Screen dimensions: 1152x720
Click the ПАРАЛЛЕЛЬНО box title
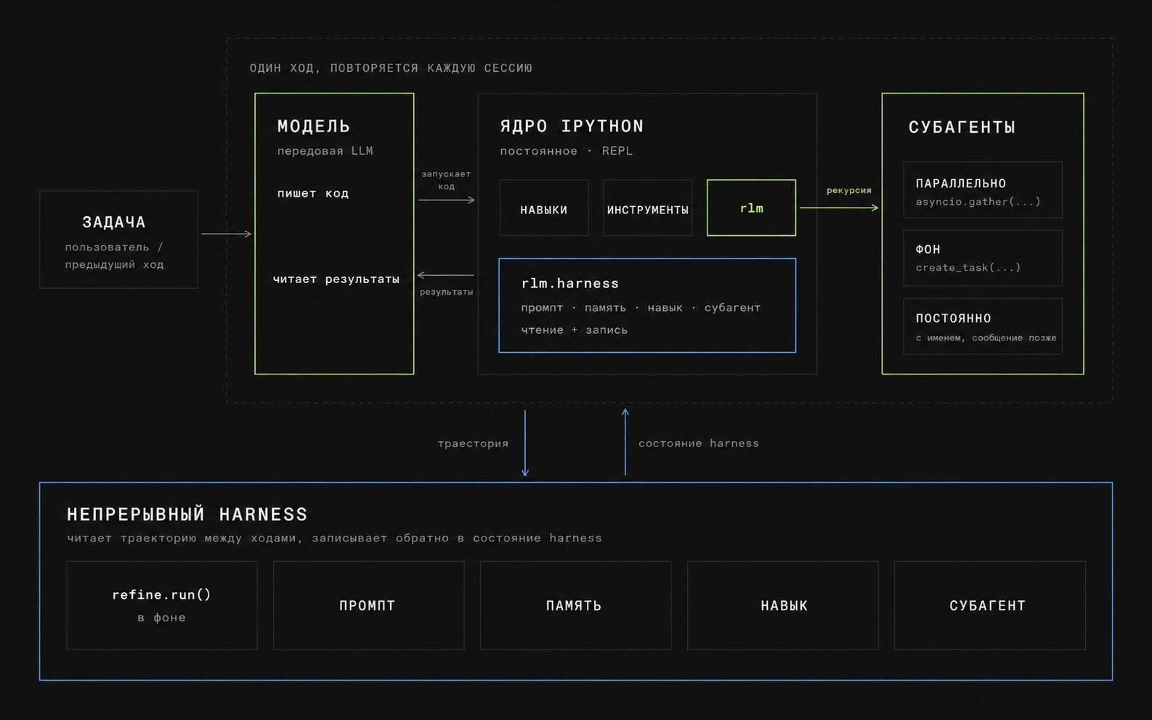960,184
